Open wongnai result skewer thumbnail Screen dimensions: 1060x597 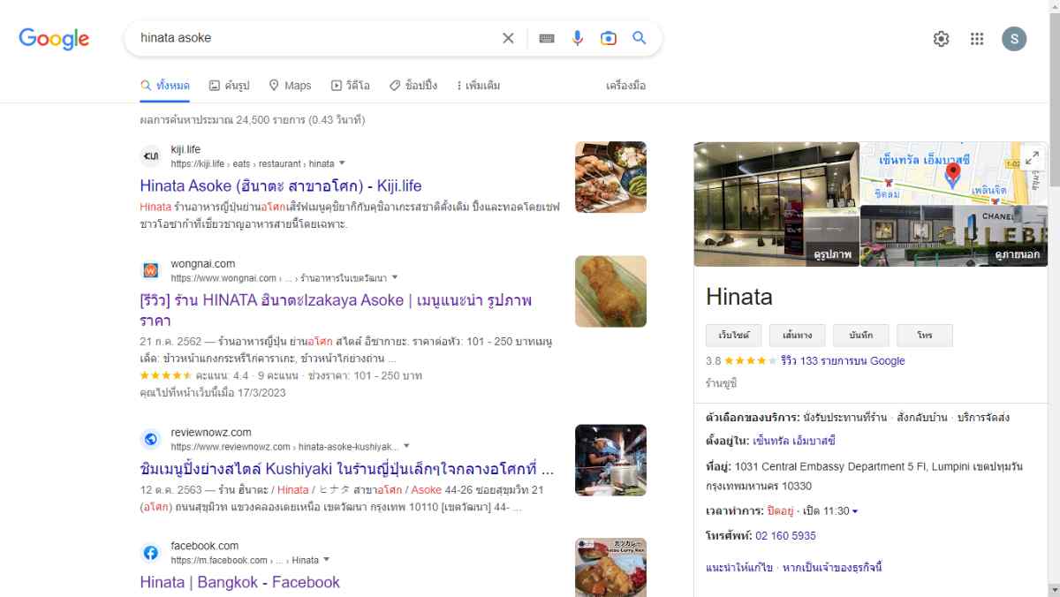pyautogui.click(x=610, y=291)
